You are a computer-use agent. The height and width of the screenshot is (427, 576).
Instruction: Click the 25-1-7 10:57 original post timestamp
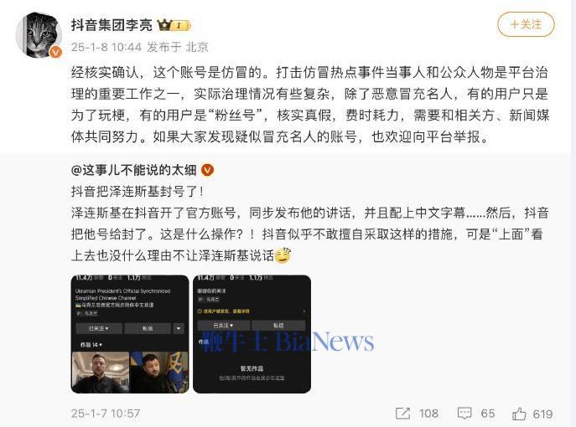(x=106, y=414)
